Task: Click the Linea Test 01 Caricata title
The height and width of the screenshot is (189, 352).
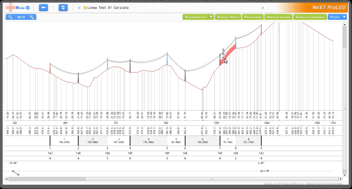Action: (108, 8)
